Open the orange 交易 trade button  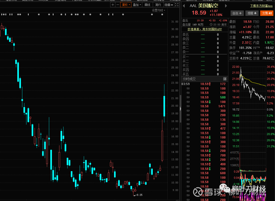(x=267, y=13)
